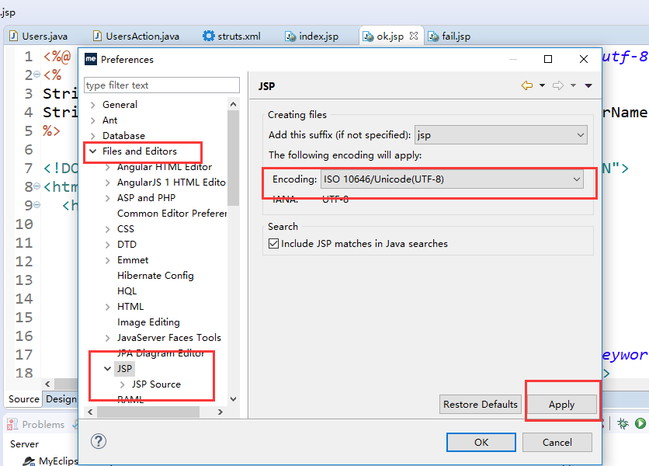Expand the General tree node
This screenshot has width=649, height=466.
coord(92,105)
